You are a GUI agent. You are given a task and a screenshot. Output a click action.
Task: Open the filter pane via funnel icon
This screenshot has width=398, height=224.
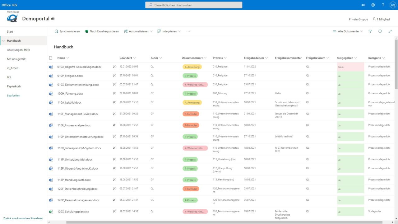[370, 31]
